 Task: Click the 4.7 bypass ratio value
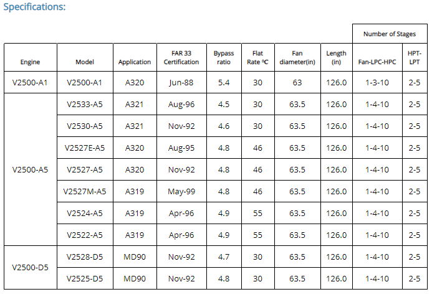coord(224,257)
